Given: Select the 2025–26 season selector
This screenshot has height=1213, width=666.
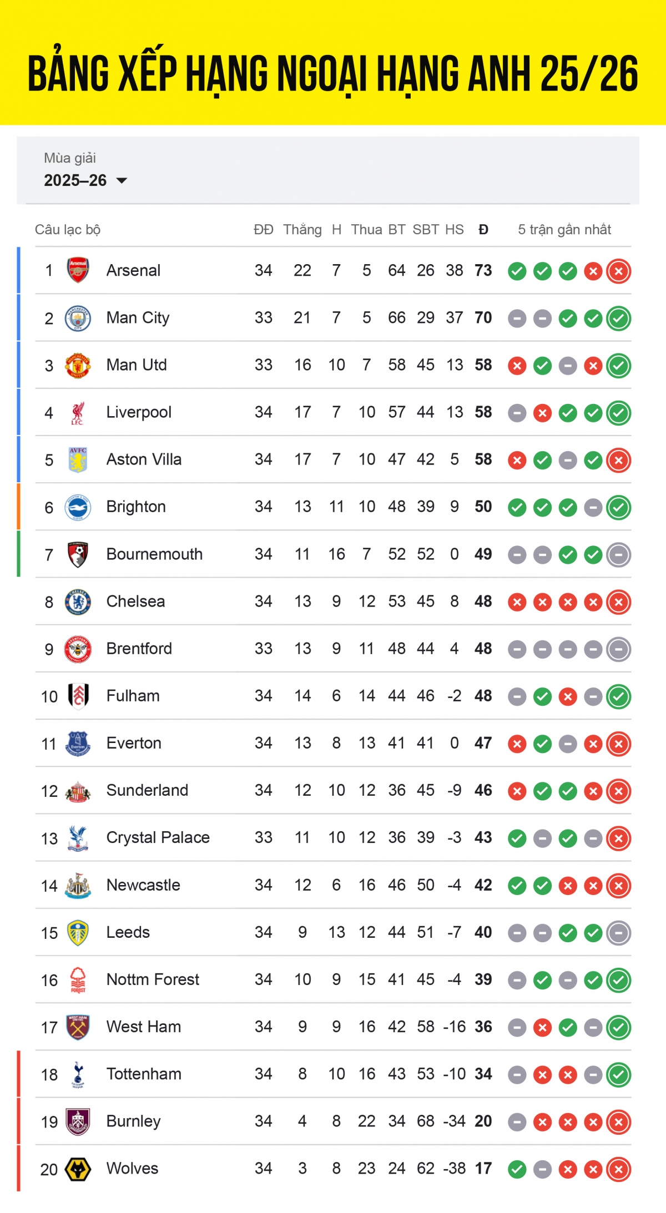Looking at the screenshot, I should click(75, 180).
